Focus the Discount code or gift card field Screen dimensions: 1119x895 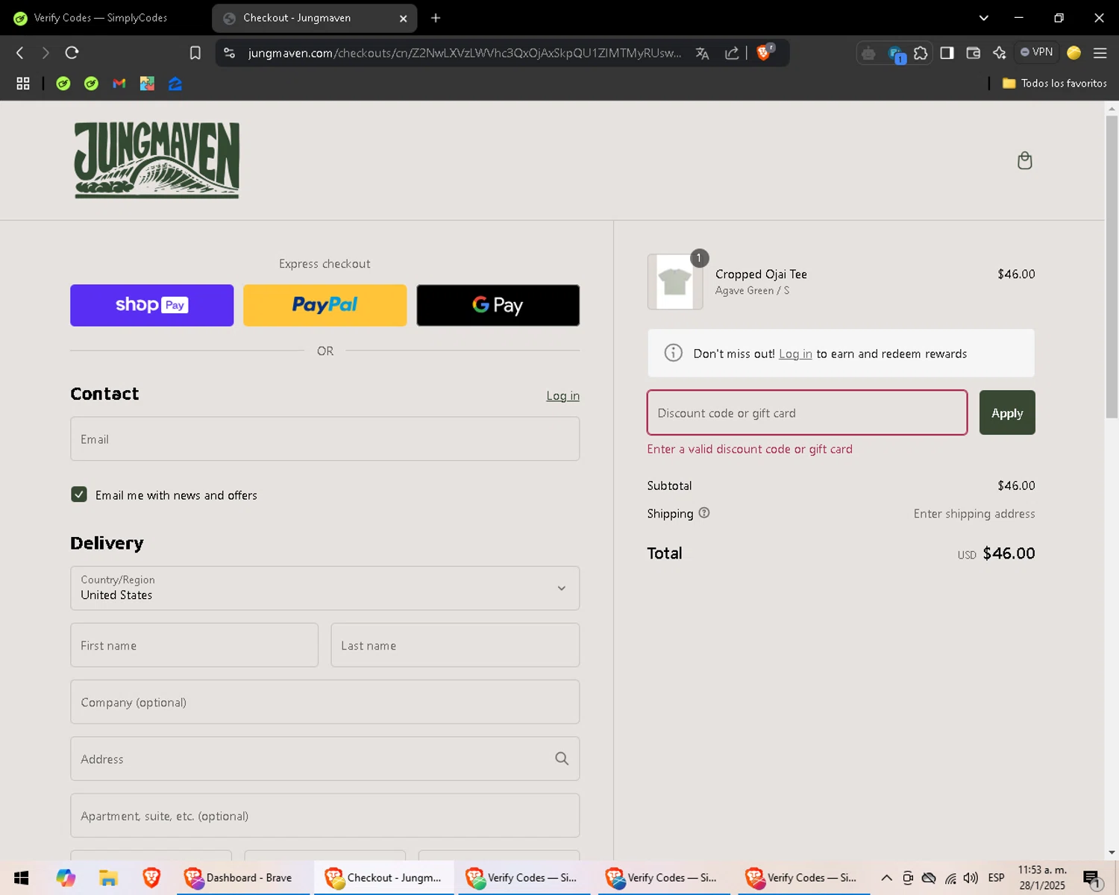(x=807, y=412)
